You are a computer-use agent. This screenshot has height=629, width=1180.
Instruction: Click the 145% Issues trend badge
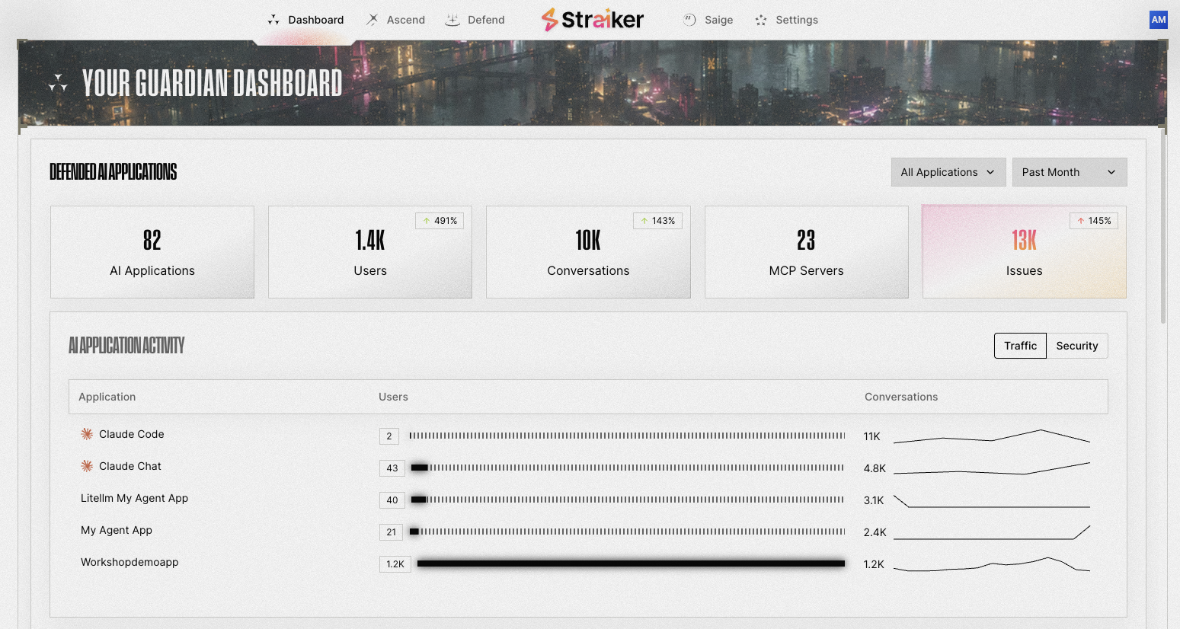coord(1094,221)
